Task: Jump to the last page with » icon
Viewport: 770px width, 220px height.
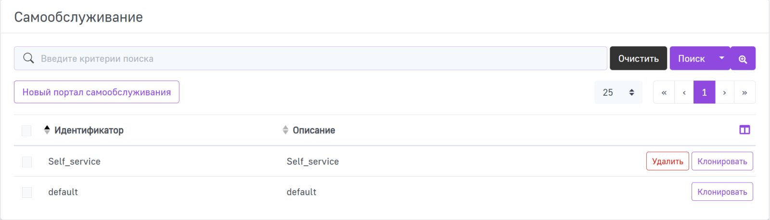Action: point(744,92)
